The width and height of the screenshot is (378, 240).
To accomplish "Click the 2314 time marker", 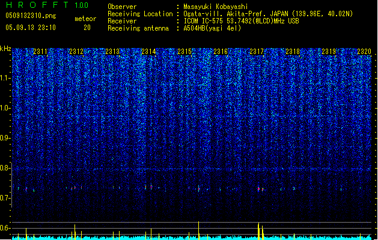I will 148,52.
